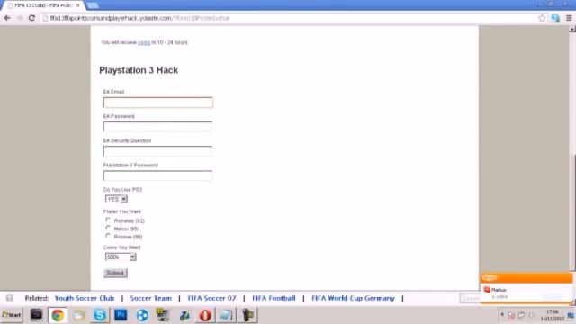This screenshot has width=576, height=324.
Task: Open the dark monitor taskbar icon
Action: click(x=36, y=315)
